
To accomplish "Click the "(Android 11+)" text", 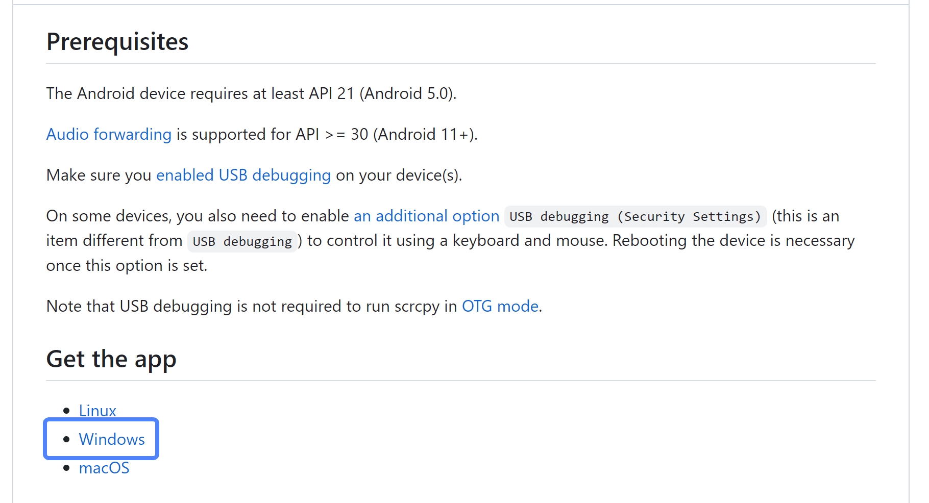I will coord(425,134).
